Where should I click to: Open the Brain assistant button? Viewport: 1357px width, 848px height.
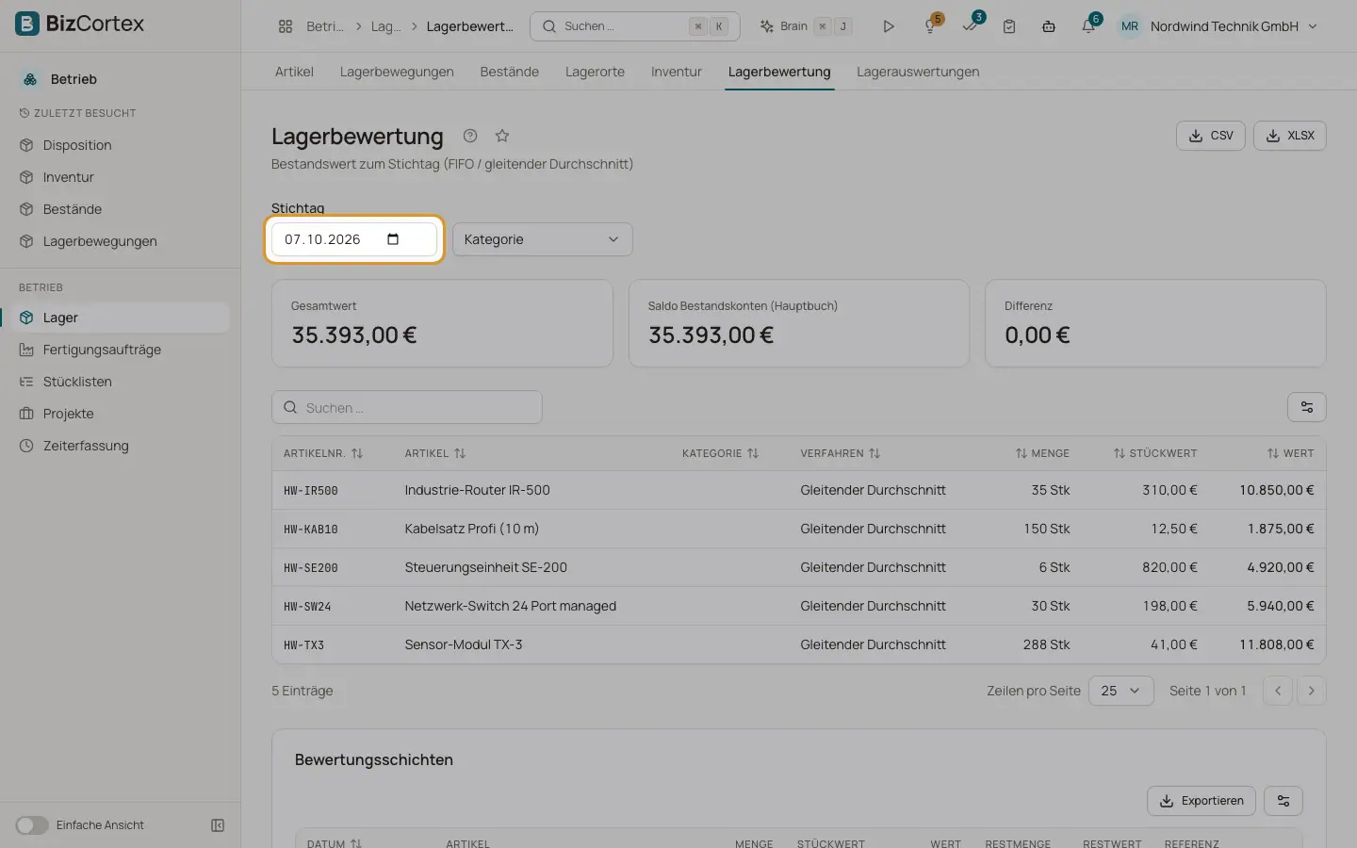807,26
